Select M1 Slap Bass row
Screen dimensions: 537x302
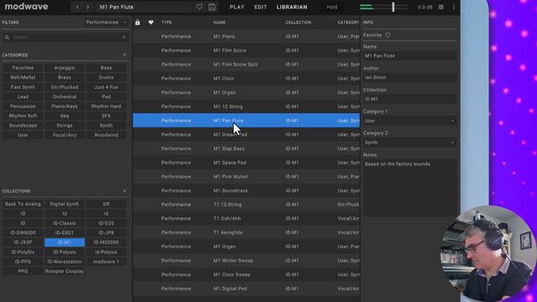[246, 148]
